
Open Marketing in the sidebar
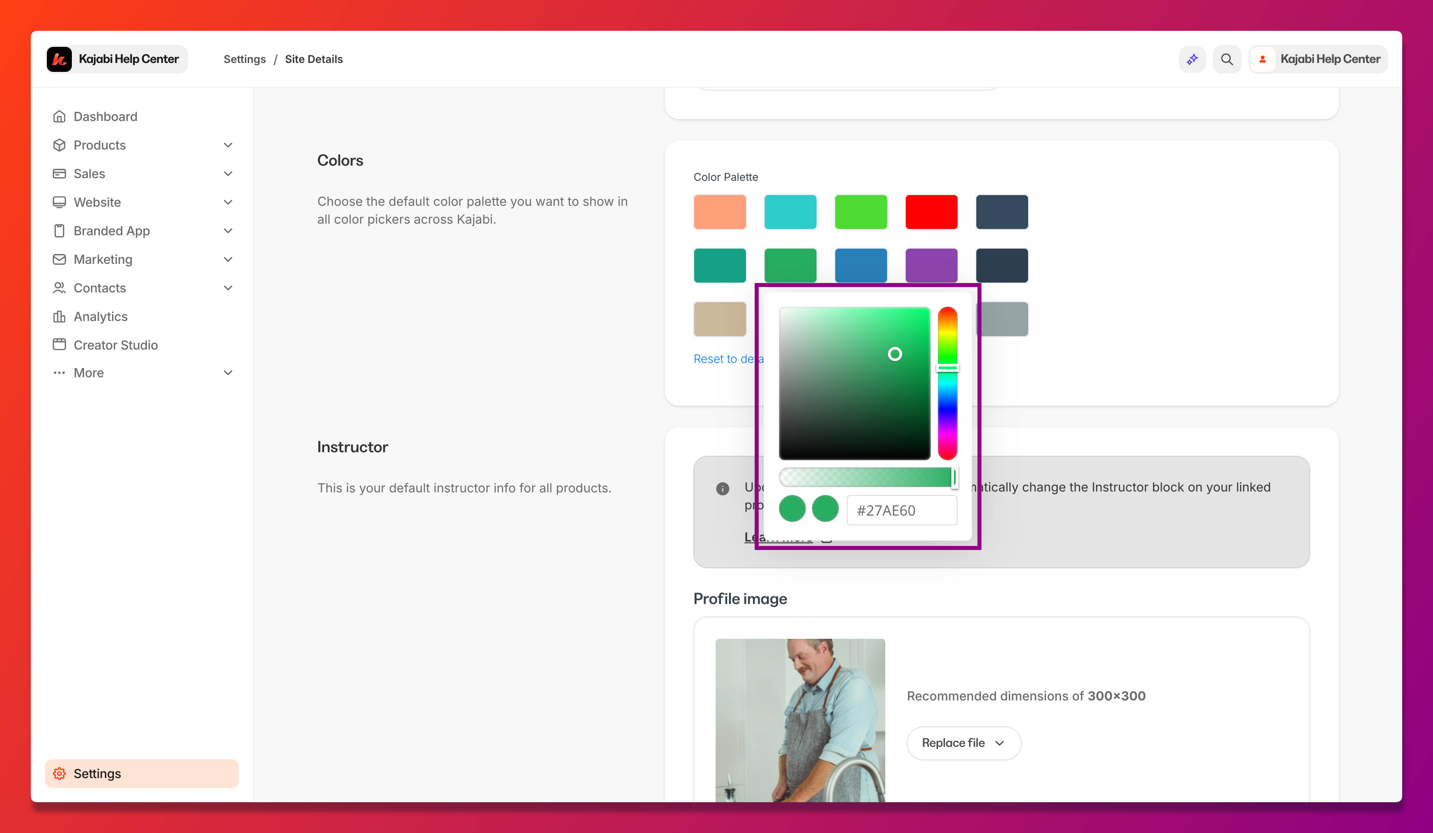[142, 259]
